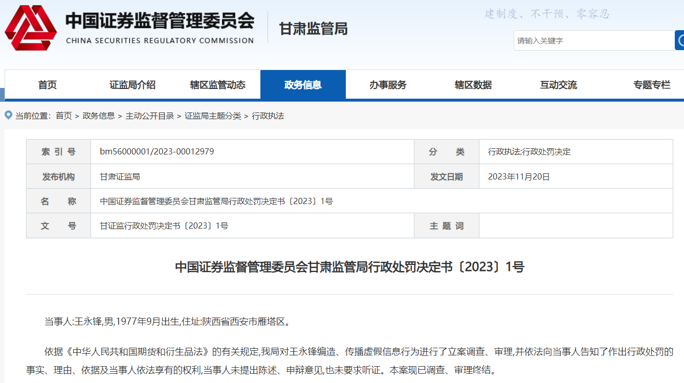This screenshot has height=383, width=684.
Task: Click index number bm56000001/2023-00012979
Action: pos(157,151)
